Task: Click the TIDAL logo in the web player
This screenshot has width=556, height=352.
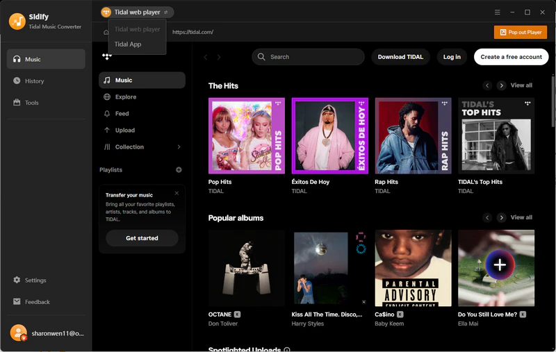Action: click(107, 56)
